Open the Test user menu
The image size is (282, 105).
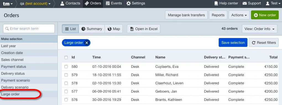click(x=273, y=3)
